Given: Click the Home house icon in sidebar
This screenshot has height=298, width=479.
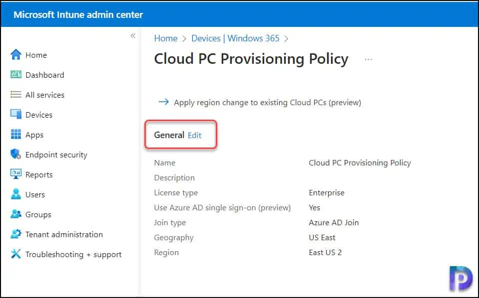Looking at the screenshot, I should (16, 55).
